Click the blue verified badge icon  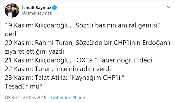point(55,8)
